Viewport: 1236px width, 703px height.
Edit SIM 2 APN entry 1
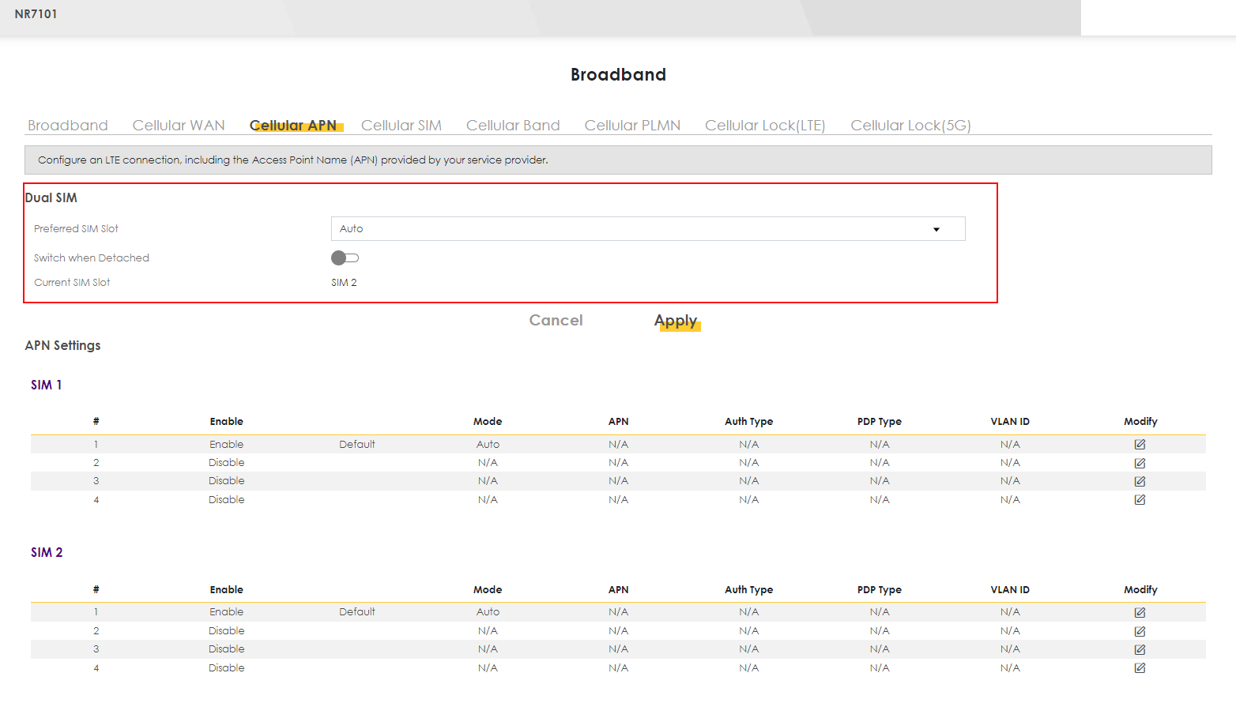click(x=1140, y=612)
